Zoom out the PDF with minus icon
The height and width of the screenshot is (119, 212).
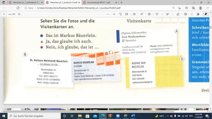tap(108, 14)
